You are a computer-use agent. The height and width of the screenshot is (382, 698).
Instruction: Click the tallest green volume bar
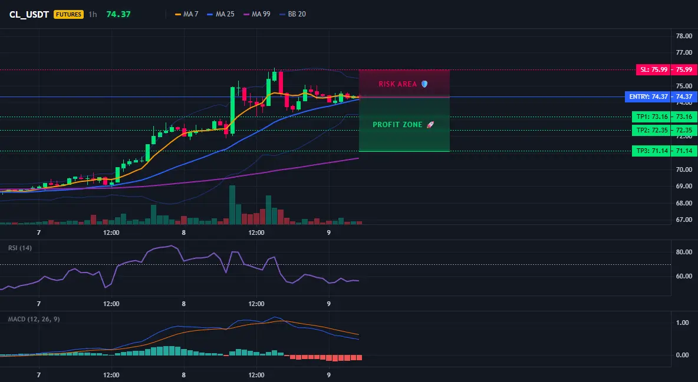(232, 205)
